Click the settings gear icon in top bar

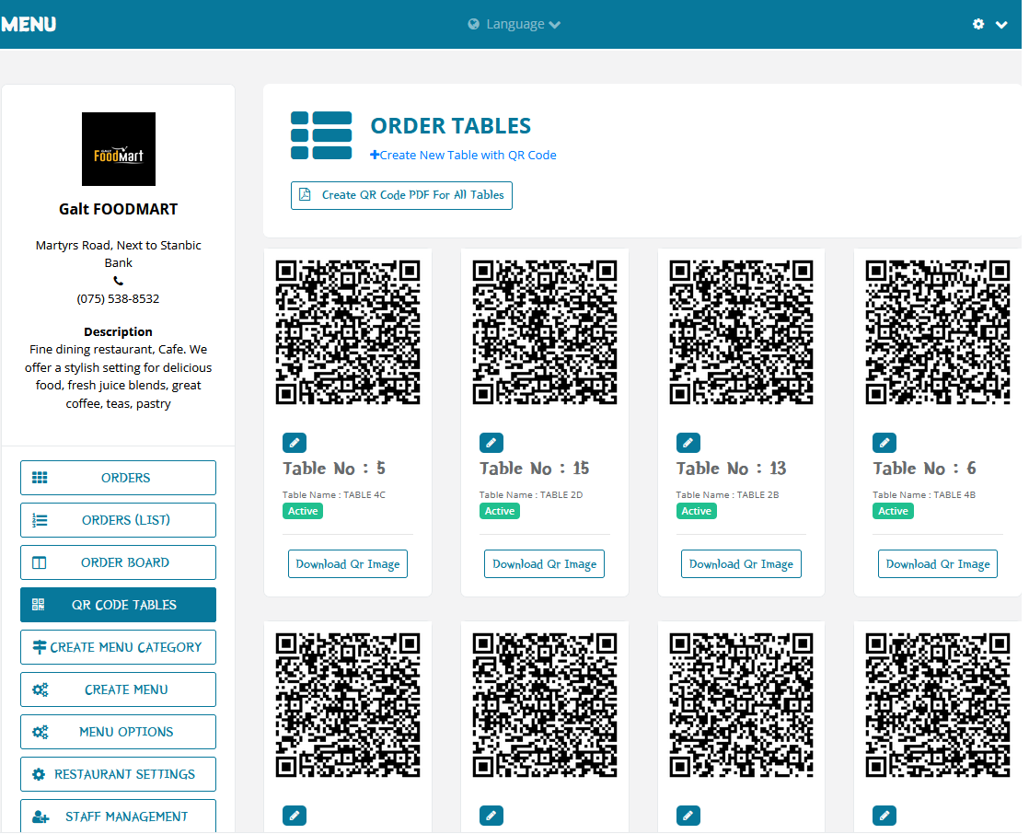[x=978, y=24]
